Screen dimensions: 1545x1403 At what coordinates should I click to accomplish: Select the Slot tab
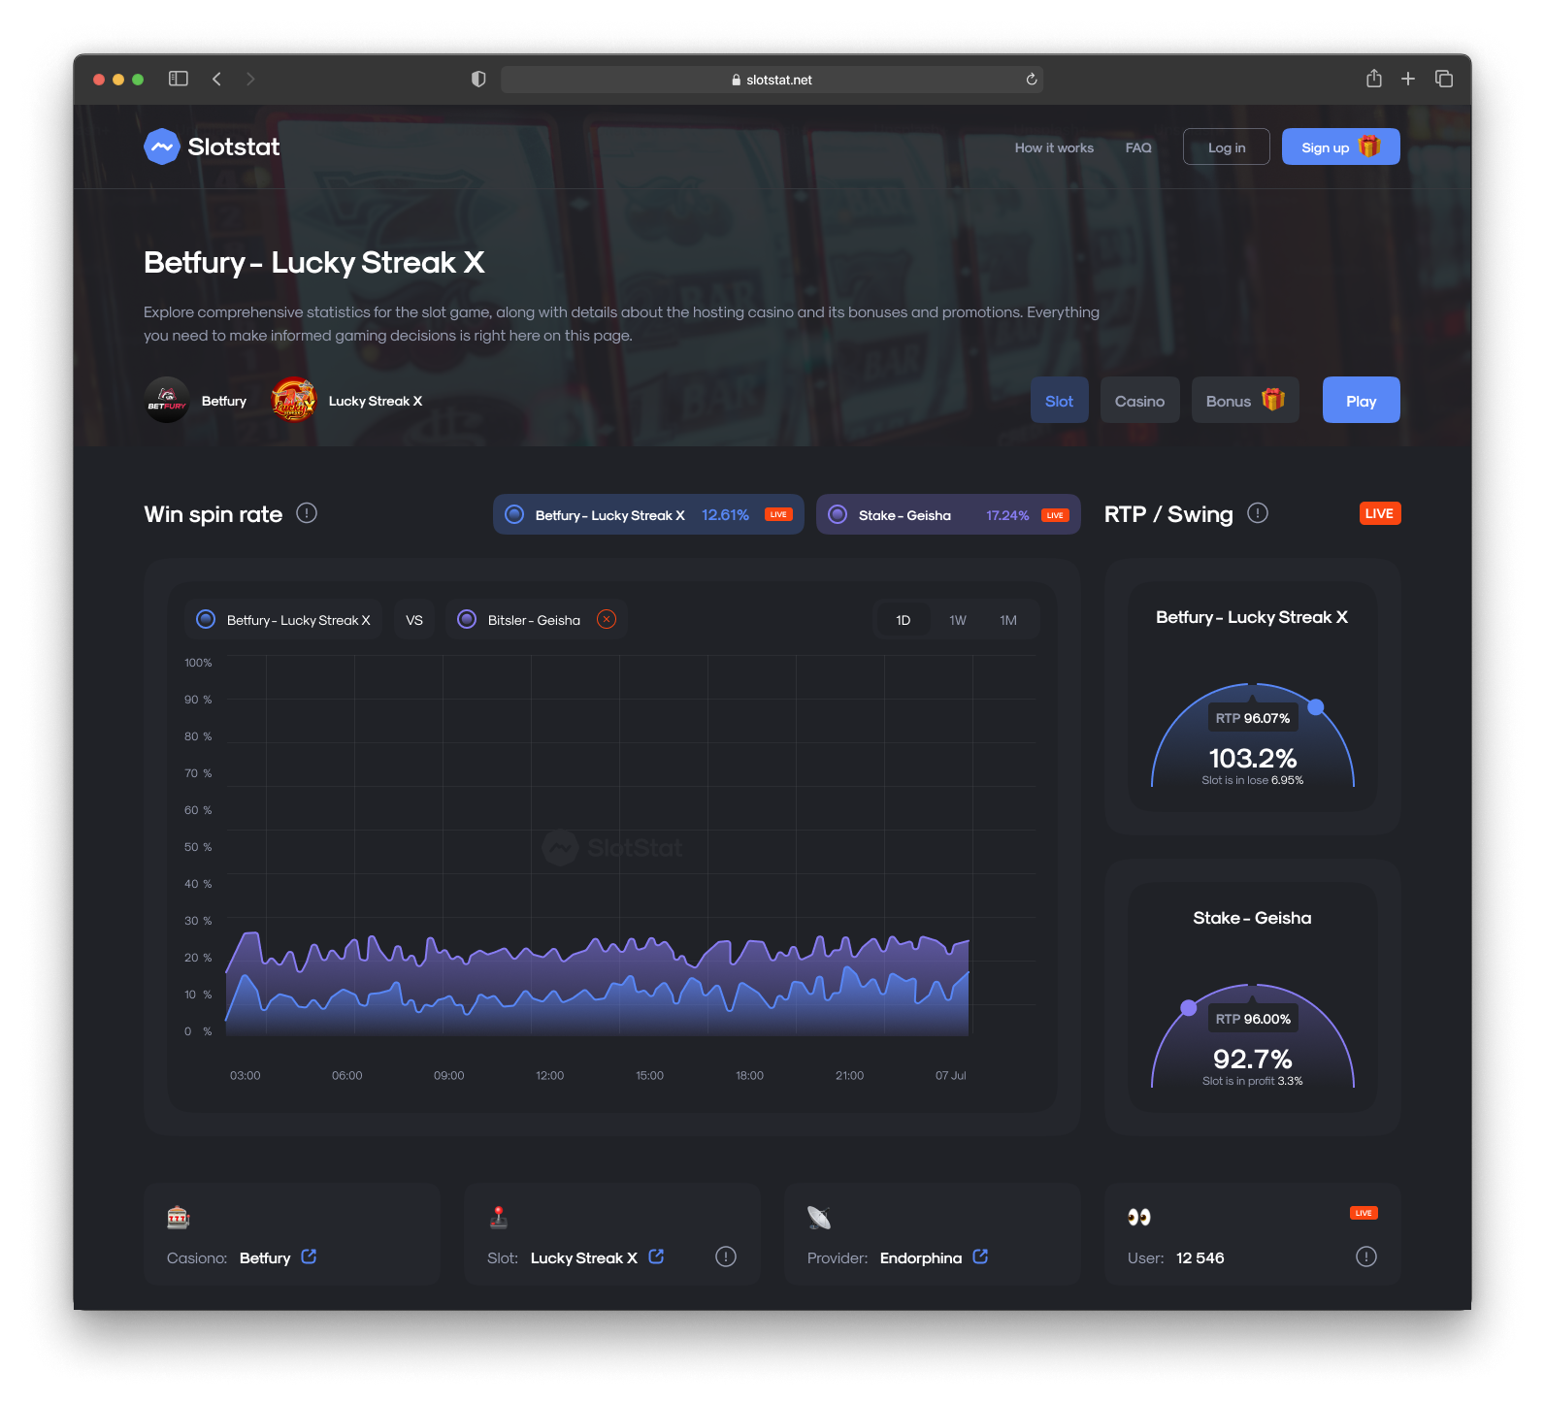pyautogui.click(x=1059, y=400)
